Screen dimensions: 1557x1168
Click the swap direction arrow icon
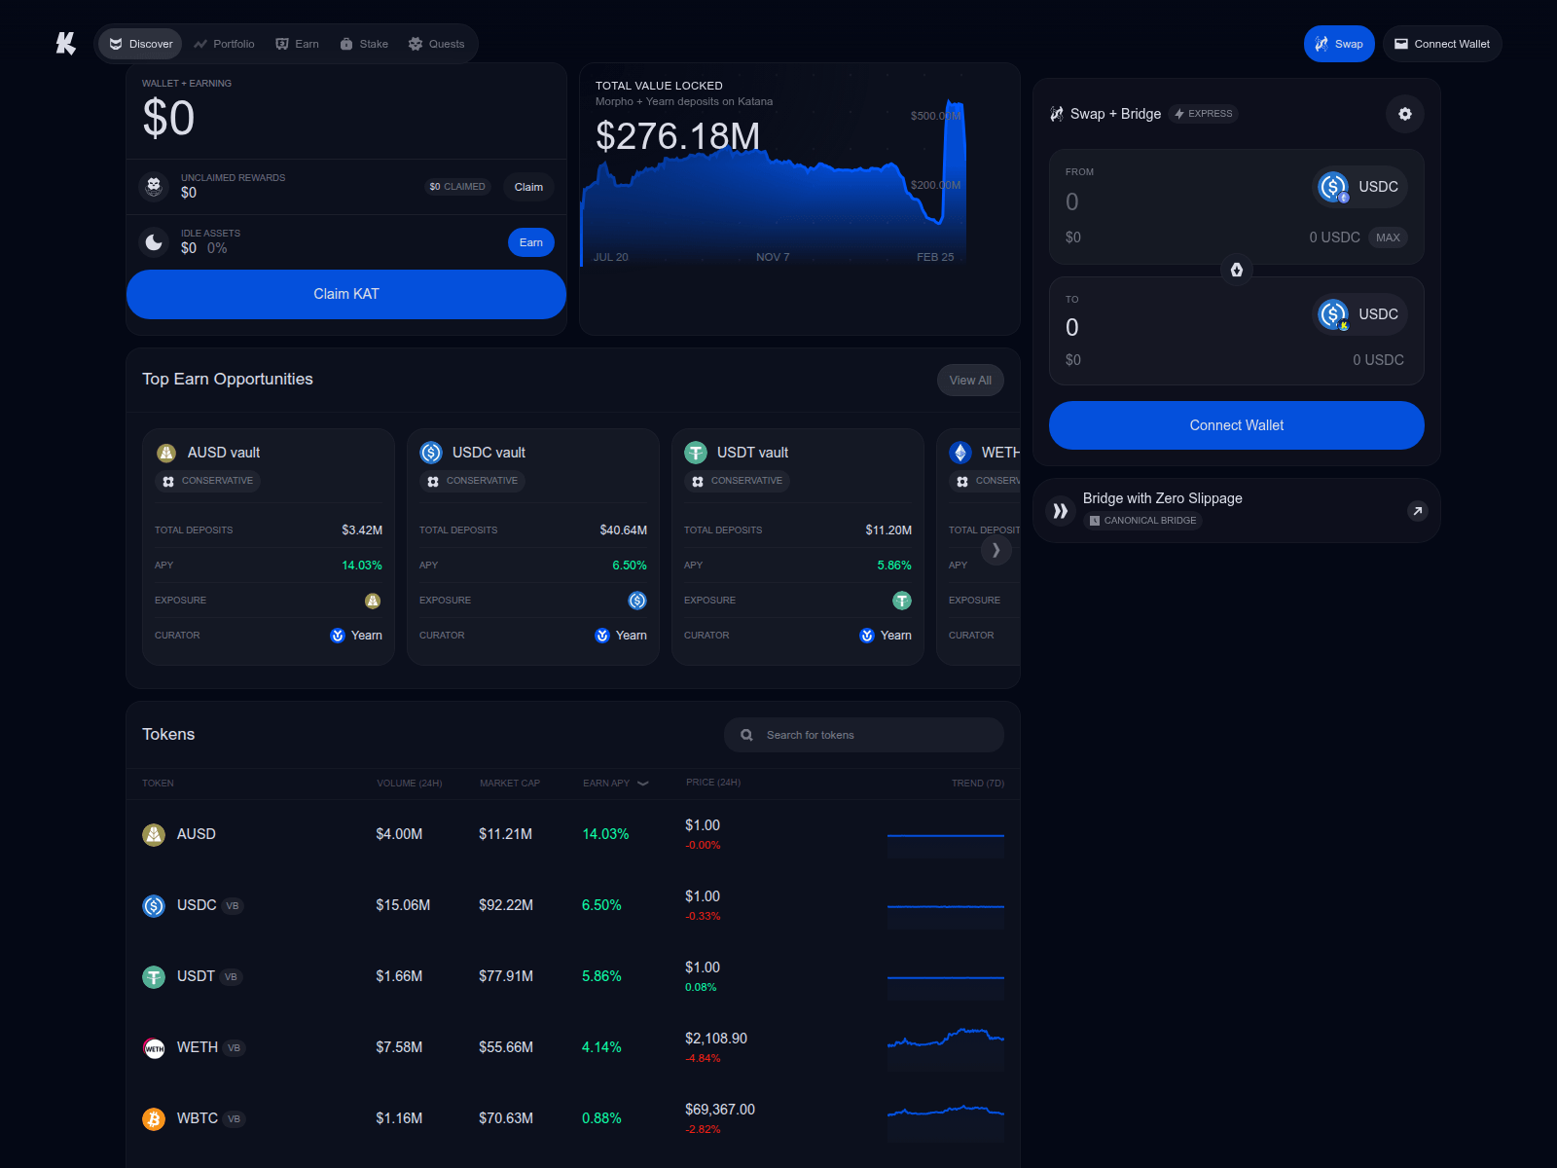[x=1236, y=270]
